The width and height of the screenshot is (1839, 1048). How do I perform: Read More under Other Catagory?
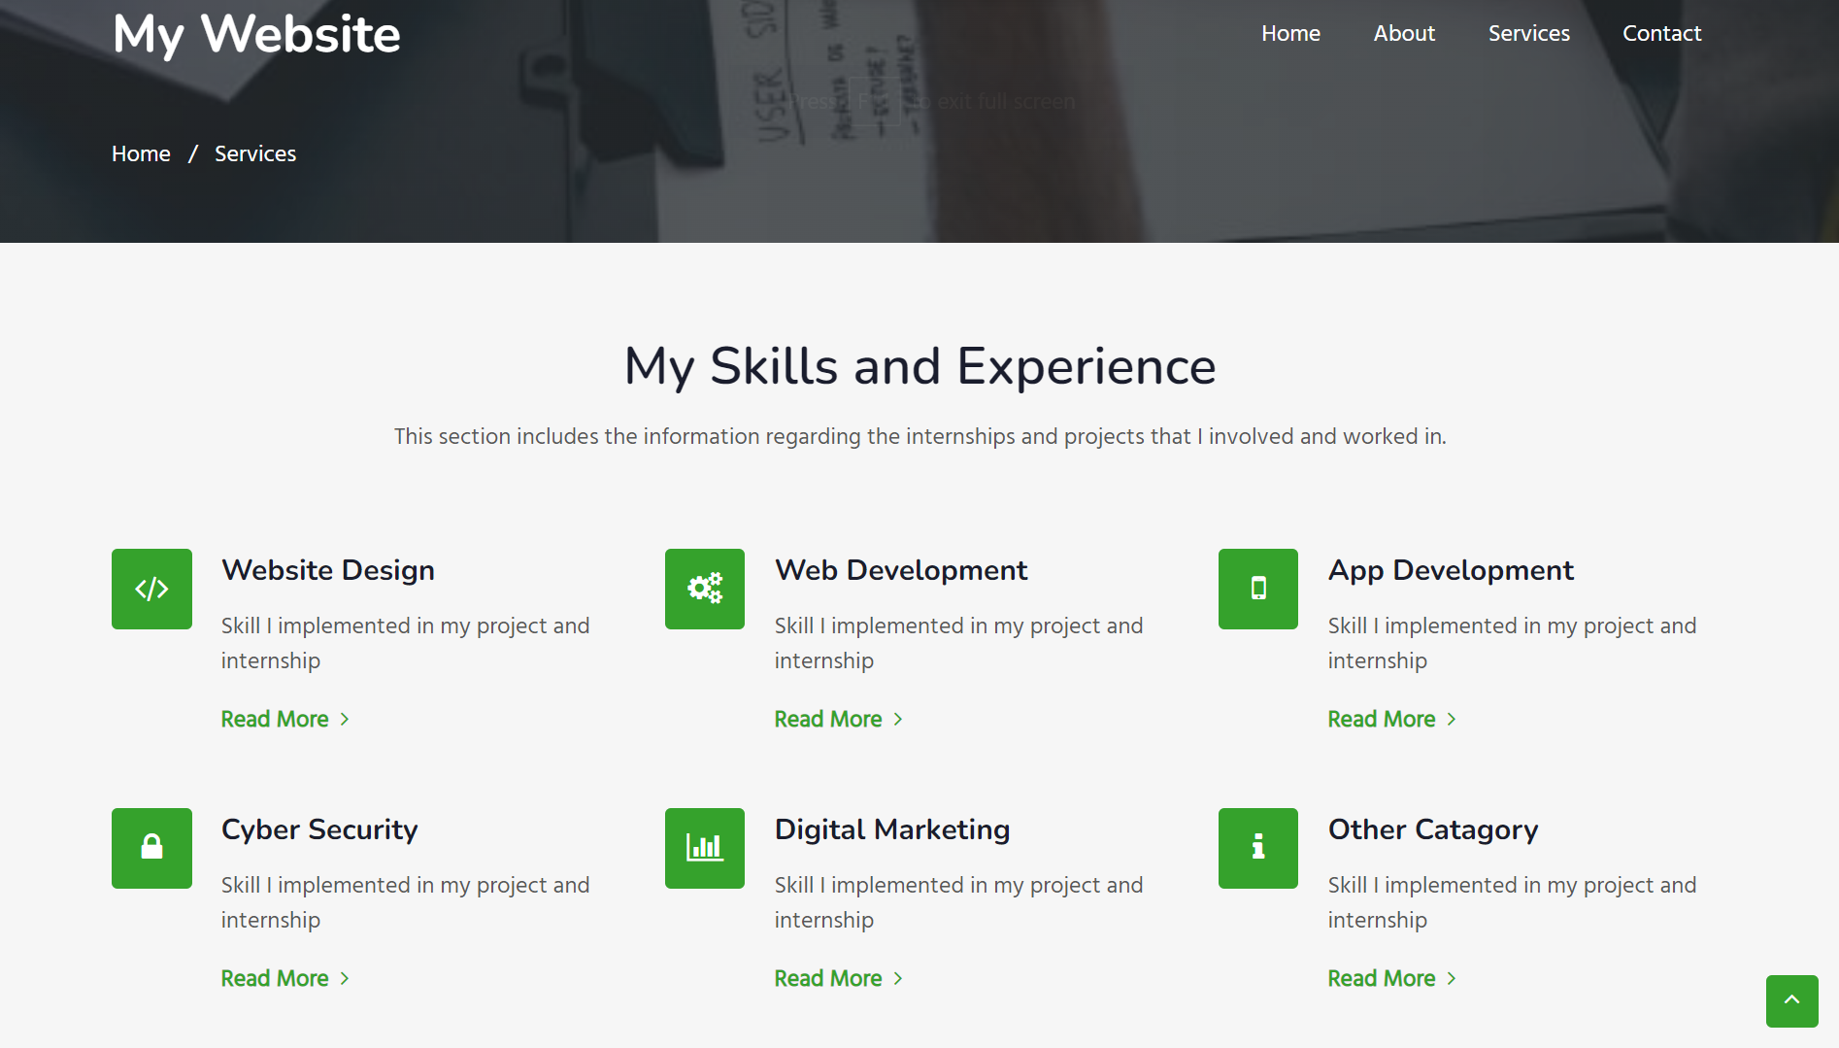point(1392,978)
